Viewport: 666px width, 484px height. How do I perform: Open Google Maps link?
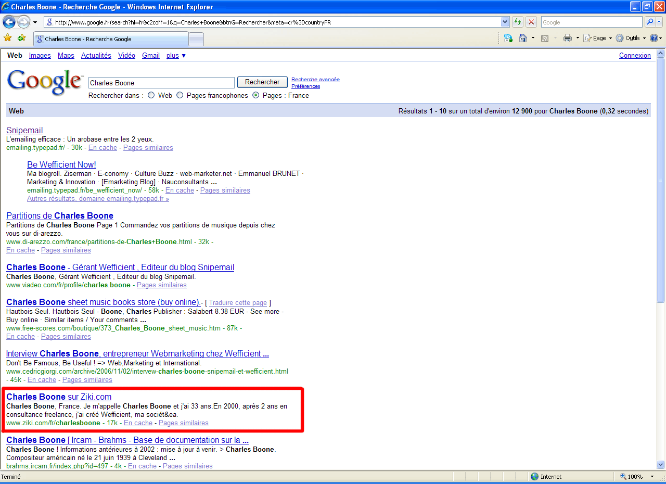[x=66, y=55]
